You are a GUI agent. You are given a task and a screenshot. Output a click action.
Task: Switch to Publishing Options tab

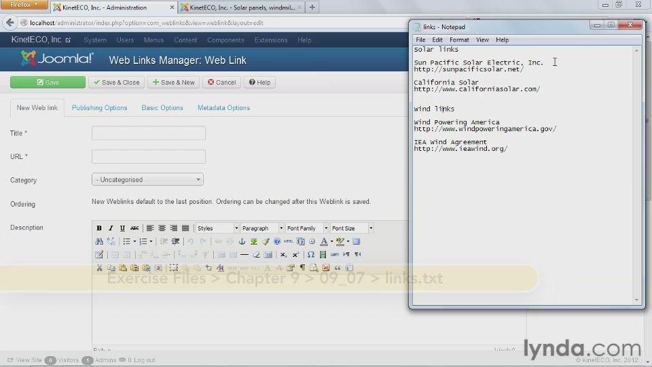[99, 108]
